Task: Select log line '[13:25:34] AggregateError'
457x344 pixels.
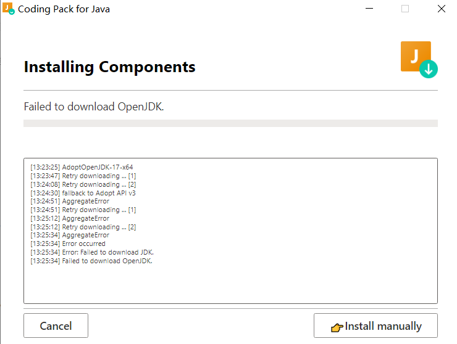Action: tap(70, 235)
